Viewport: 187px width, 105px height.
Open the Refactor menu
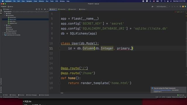(x=41, y=1)
